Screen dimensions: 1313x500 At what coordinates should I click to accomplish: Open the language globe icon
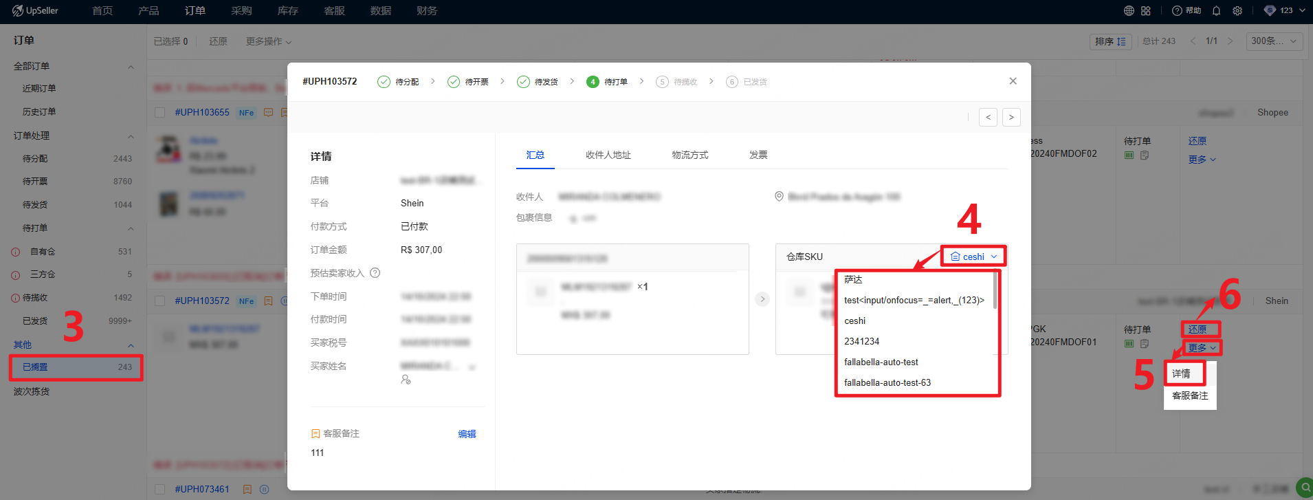click(1129, 10)
